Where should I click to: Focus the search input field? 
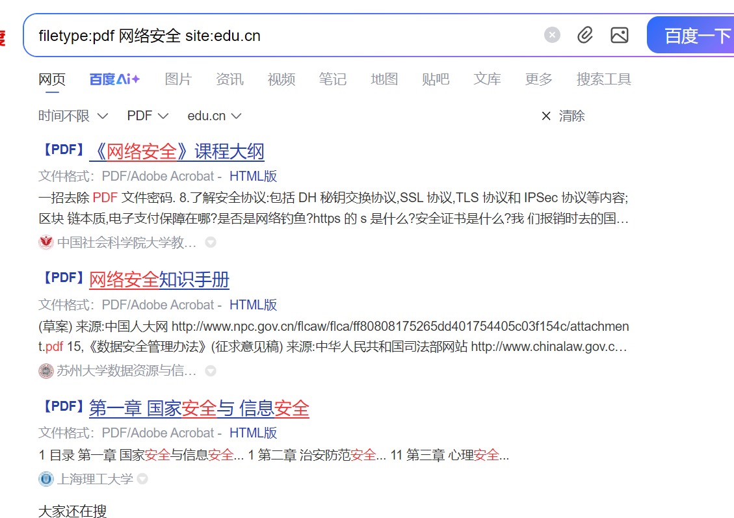tap(281, 36)
